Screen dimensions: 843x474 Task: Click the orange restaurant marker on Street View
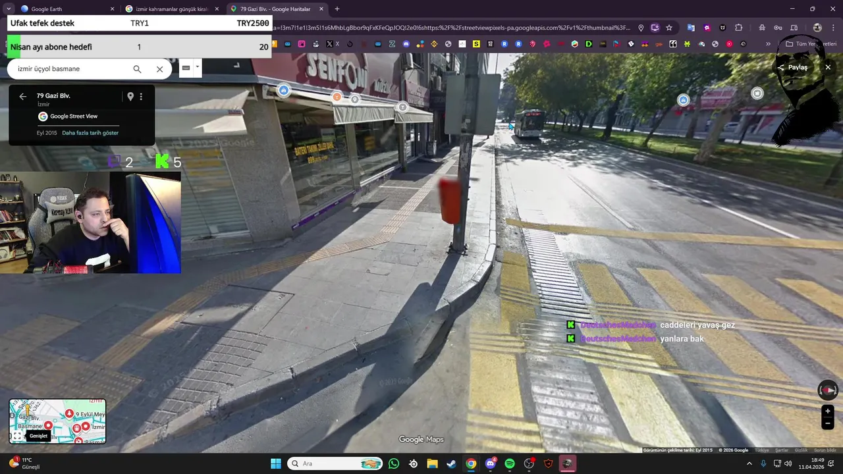pyautogui.click(x=337, y=97)
